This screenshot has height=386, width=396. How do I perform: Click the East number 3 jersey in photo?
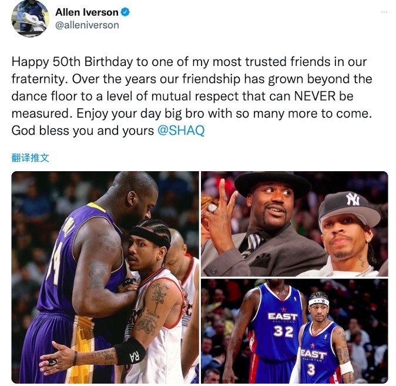320,353
